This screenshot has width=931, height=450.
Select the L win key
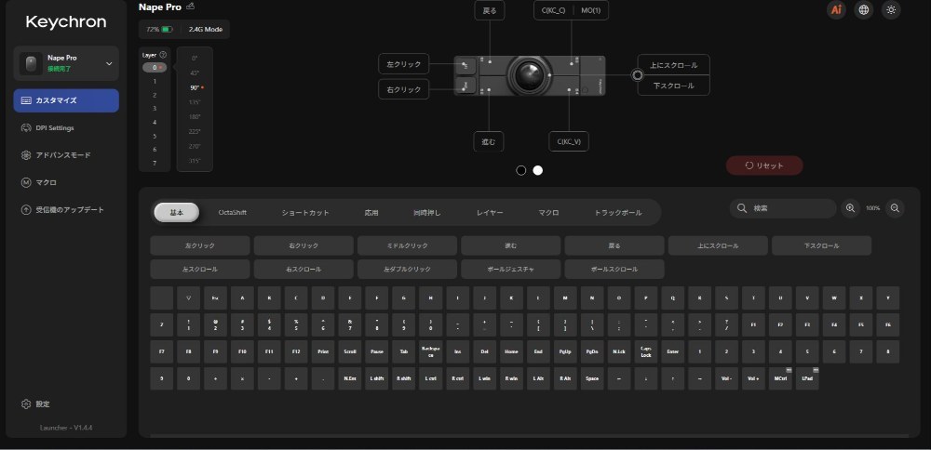[484, 378]
